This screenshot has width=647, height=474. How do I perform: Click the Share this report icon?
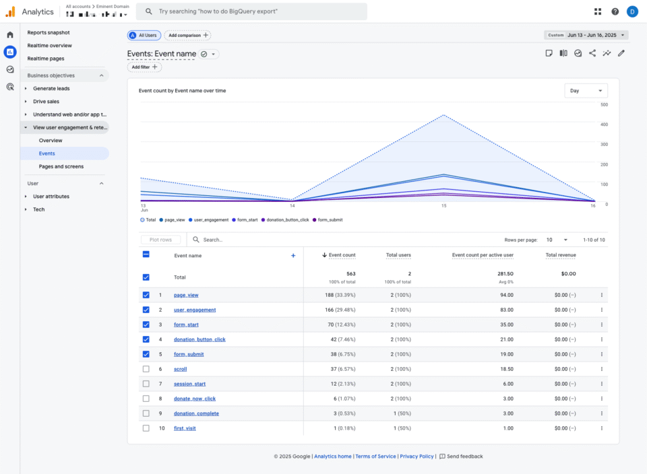click(x=592, y=53)
